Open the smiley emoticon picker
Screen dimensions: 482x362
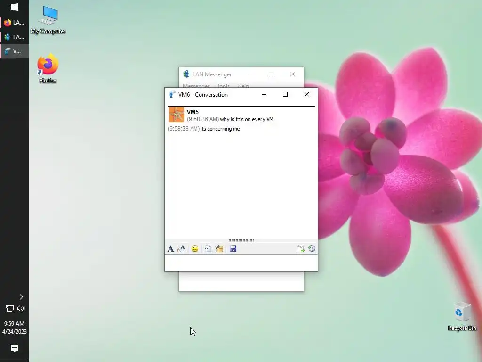(x=194, y=248)
